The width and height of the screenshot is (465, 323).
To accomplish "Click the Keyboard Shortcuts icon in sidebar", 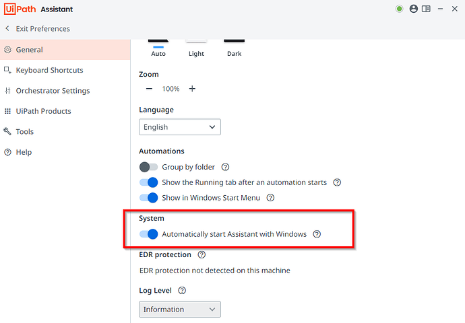I will 7,70.
